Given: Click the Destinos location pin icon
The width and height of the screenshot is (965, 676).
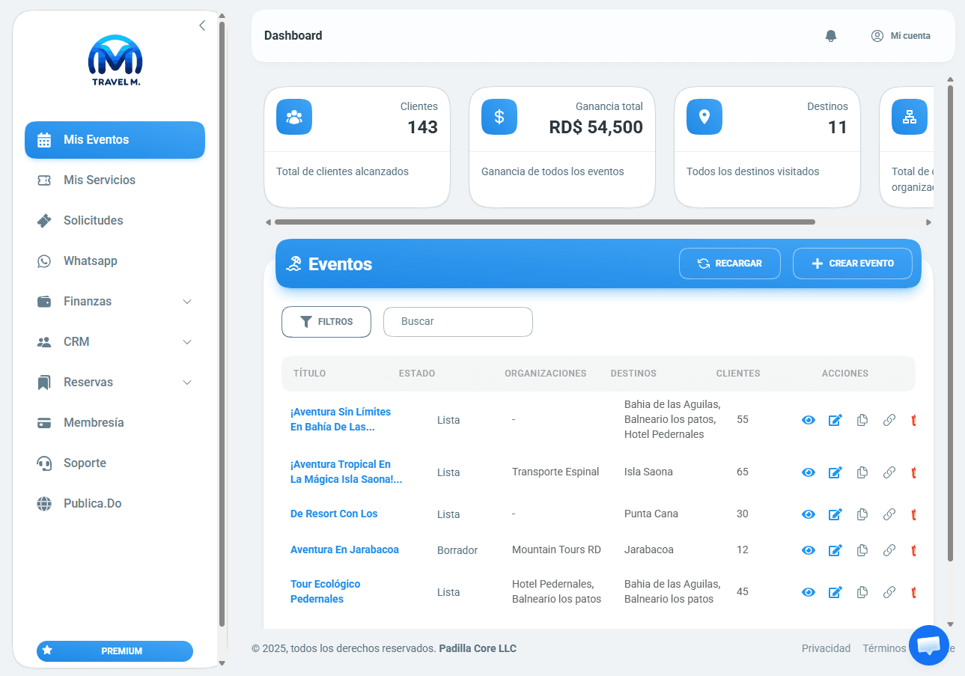Looking at the screenshot, I should [704, 117].
